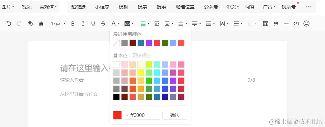The height and width of the screenshot is (127, 325).
Task: Insert a 投票 poll
Action: 142,7
